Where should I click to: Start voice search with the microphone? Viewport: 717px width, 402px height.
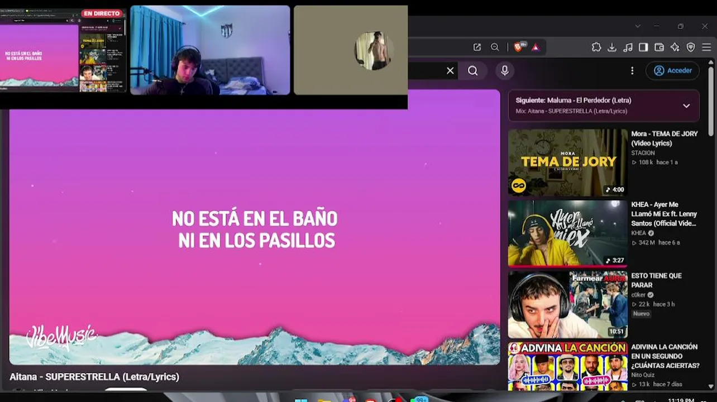click(505, 70)
